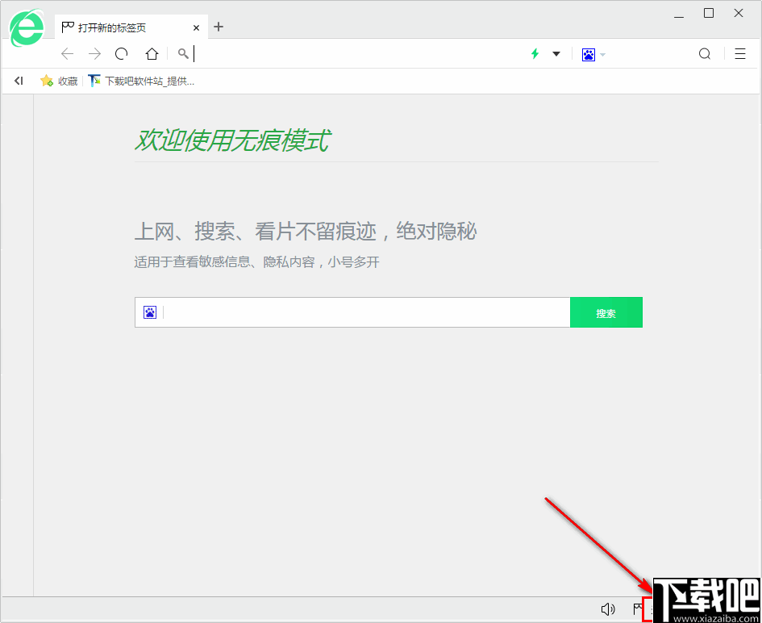Click the pin icon on the 下载吧软件站 bookmark
This screenshot has height=623, width=762.
93,81
